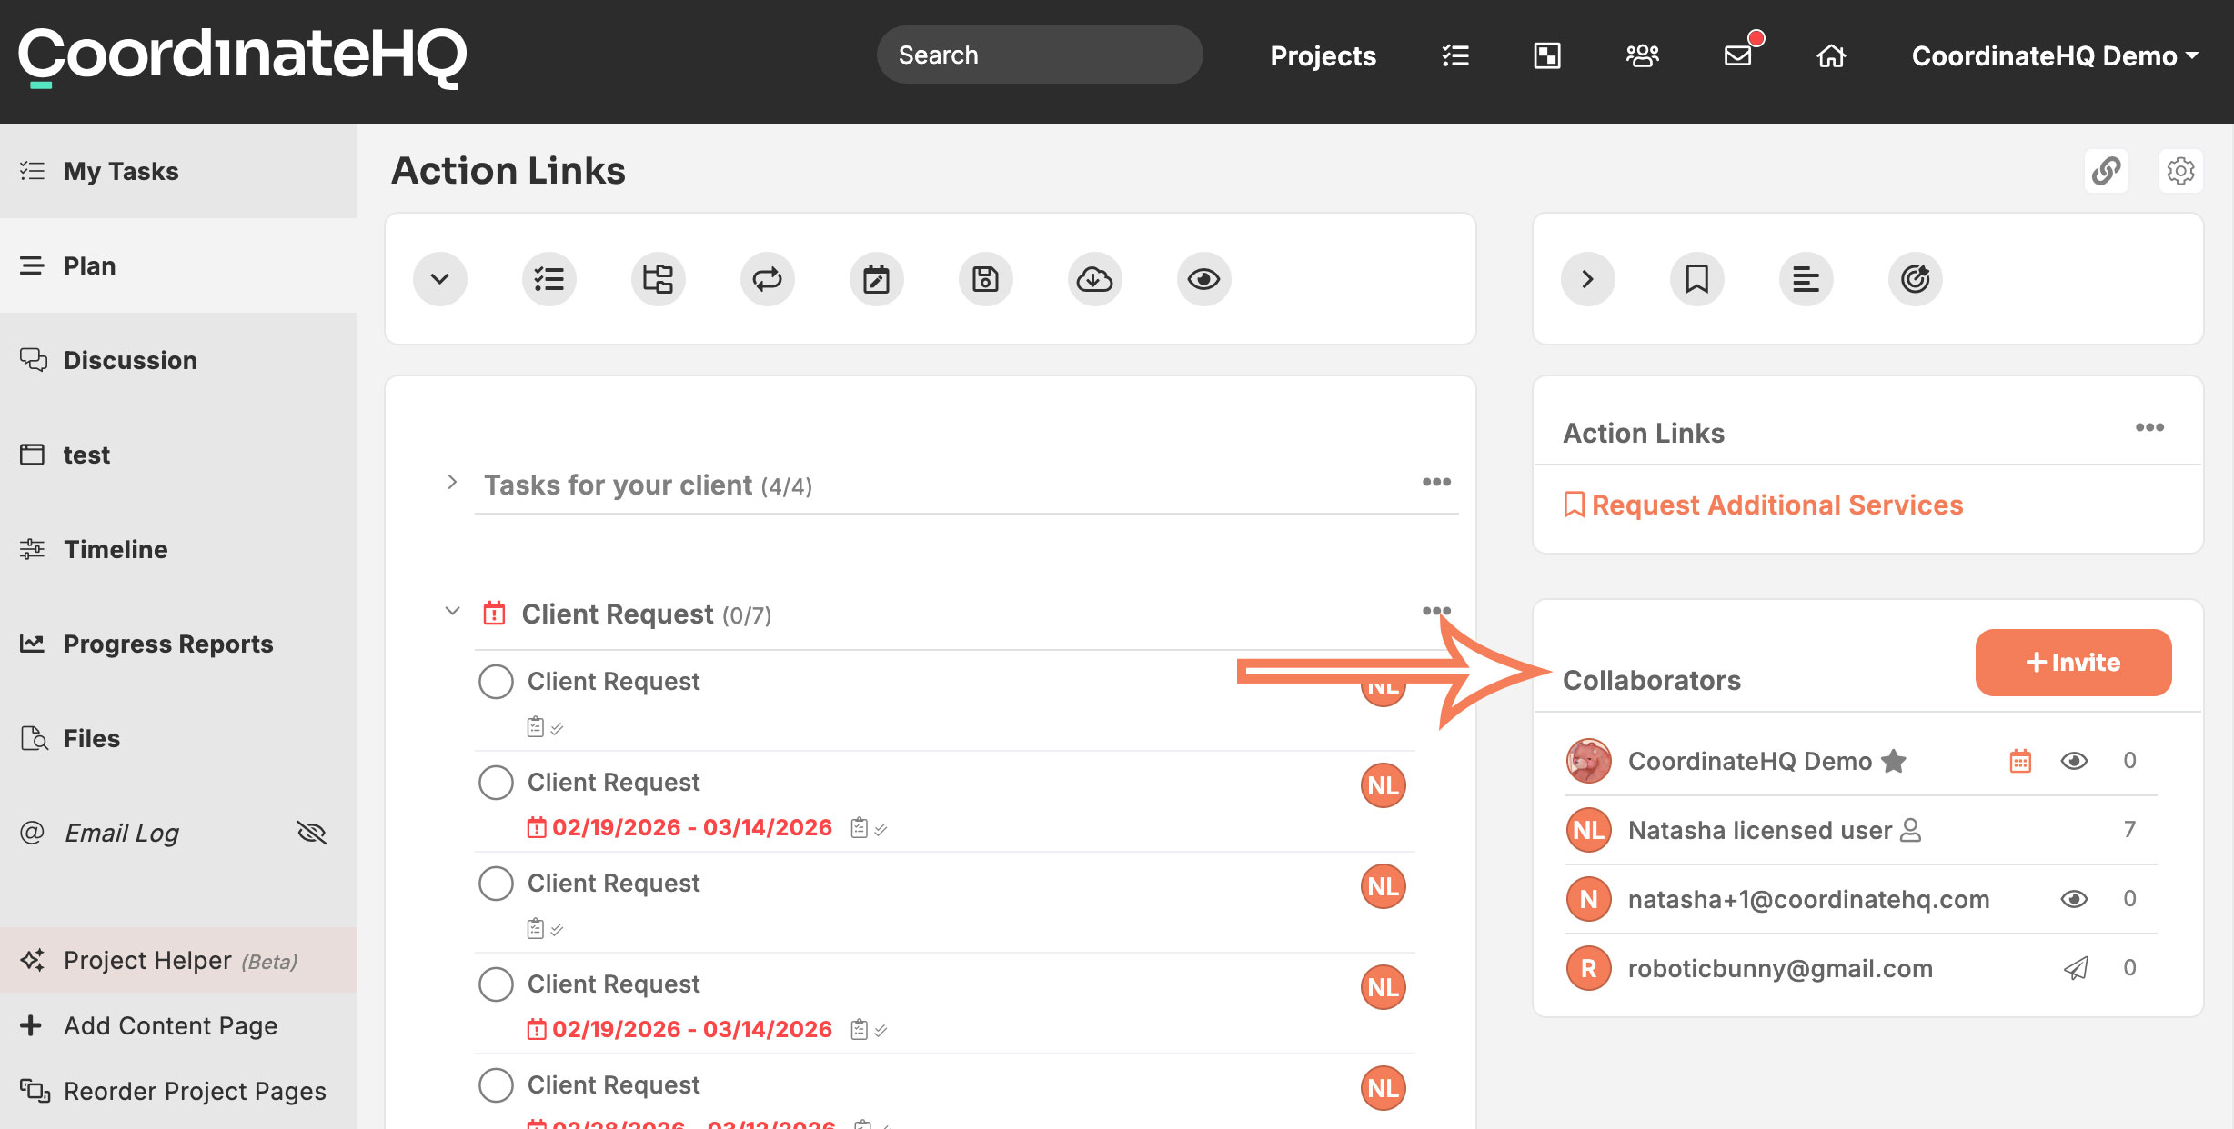Open more options for Tasks for your client
This screenshot has width=2234, height=1129.
tap(1437, 482)
